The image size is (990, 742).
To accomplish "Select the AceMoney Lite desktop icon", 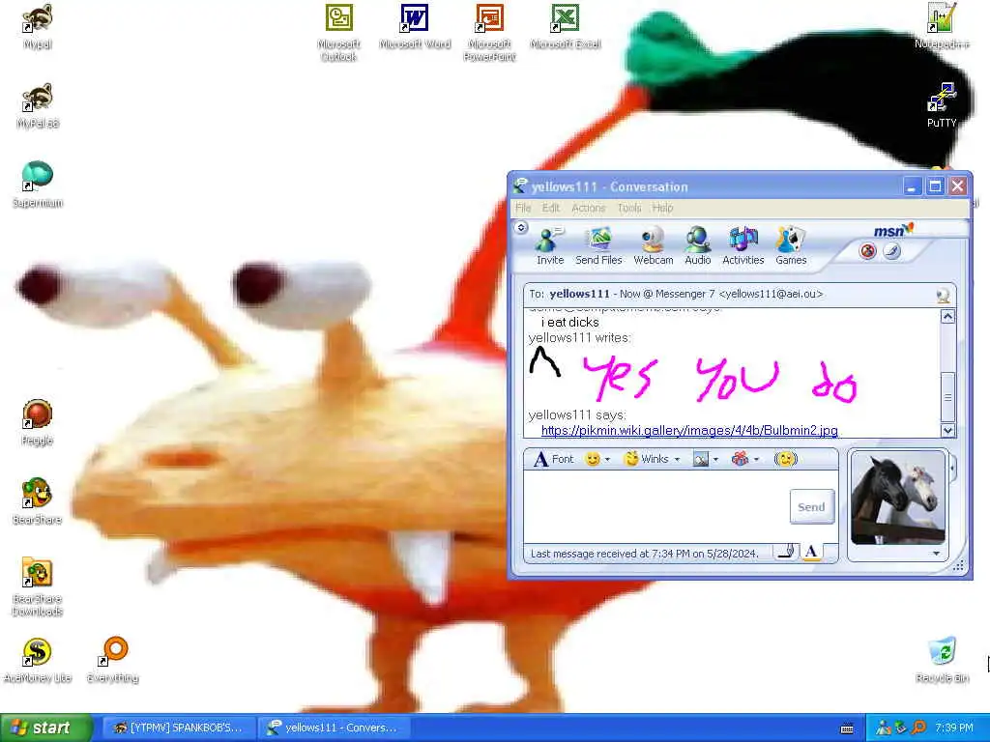I will pyautogui.click(x=38, y=660).
